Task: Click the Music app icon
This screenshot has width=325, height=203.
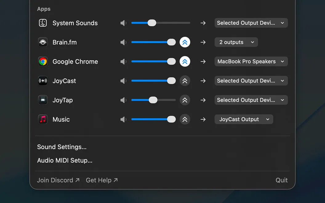Action: click(43, 119)
